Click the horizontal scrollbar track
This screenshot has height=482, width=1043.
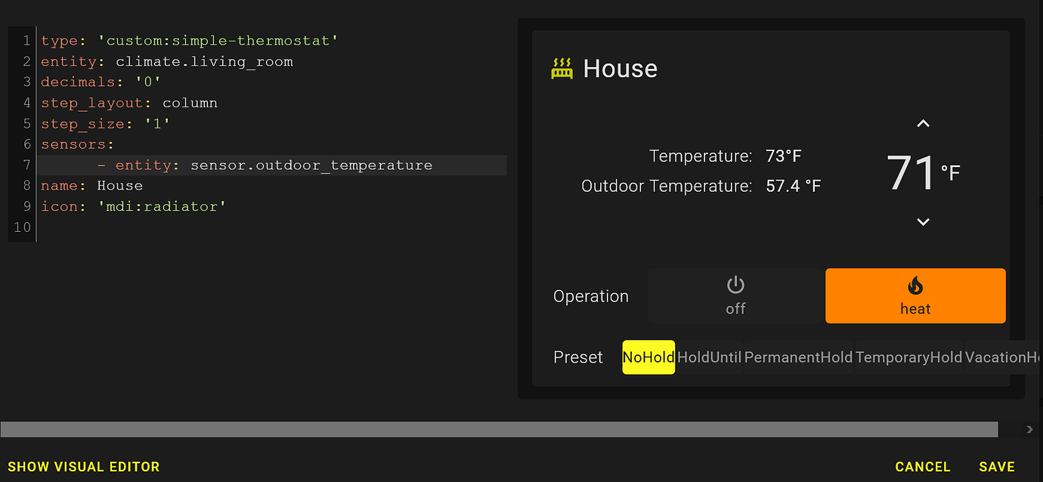click(499, 429)
